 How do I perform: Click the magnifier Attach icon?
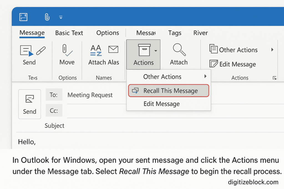[x=179, y=50]
